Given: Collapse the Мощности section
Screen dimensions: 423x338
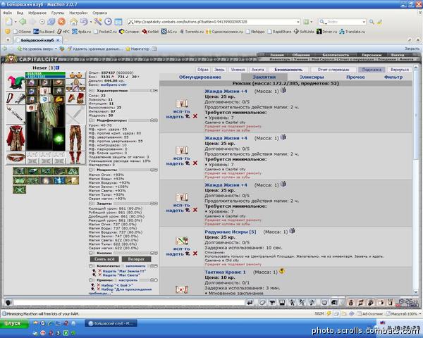Looking at the screenshot, I should click(x=91, y=170).
